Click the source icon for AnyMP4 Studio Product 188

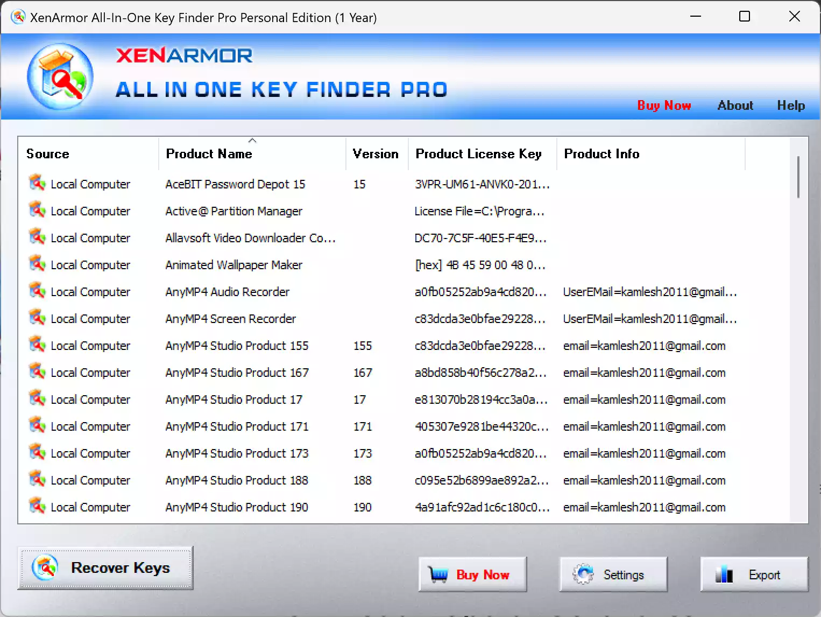pos(37,479)
